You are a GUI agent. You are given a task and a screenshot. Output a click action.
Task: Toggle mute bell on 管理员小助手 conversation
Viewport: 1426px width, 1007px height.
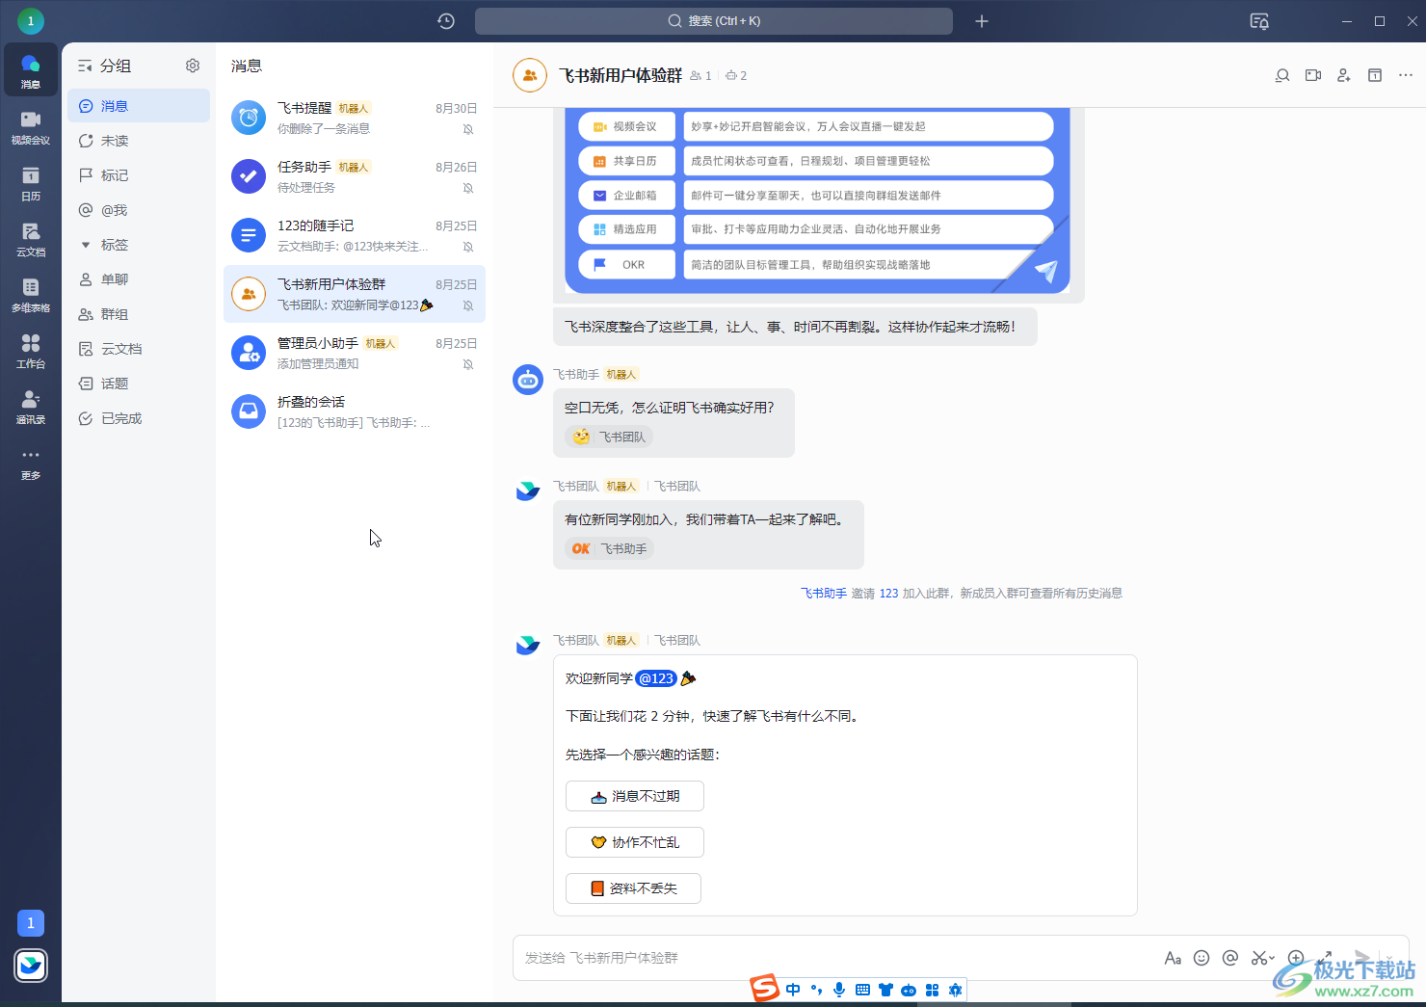468,364
